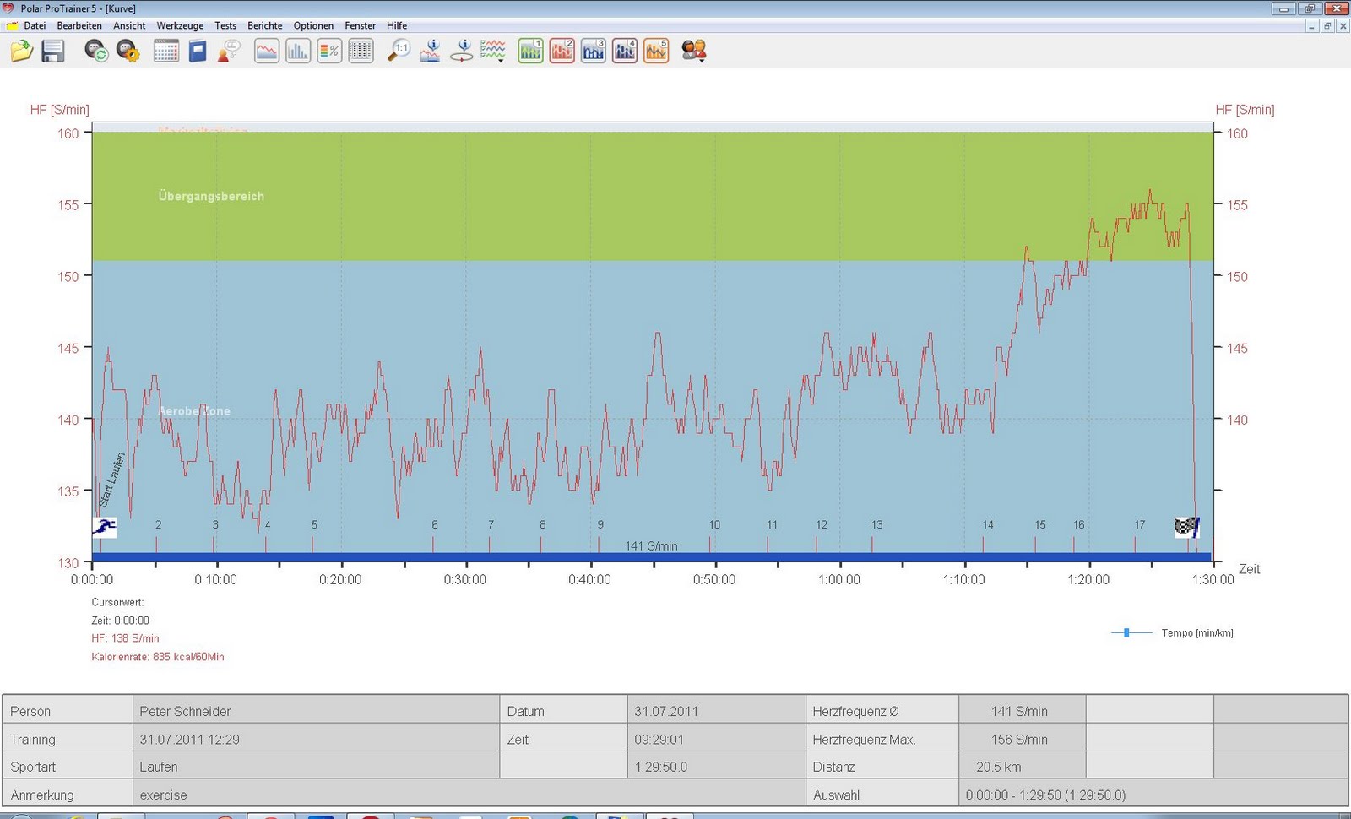Image resolution: width=1351 pixels, height=819 pixels.
Task: Select the bar chart view icon
Action: pyautogui.click(x=298, y=51)
